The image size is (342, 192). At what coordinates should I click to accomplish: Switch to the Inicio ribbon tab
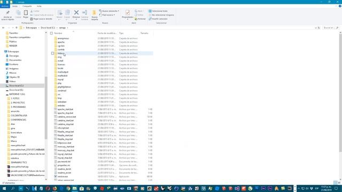tap(15, 6)
